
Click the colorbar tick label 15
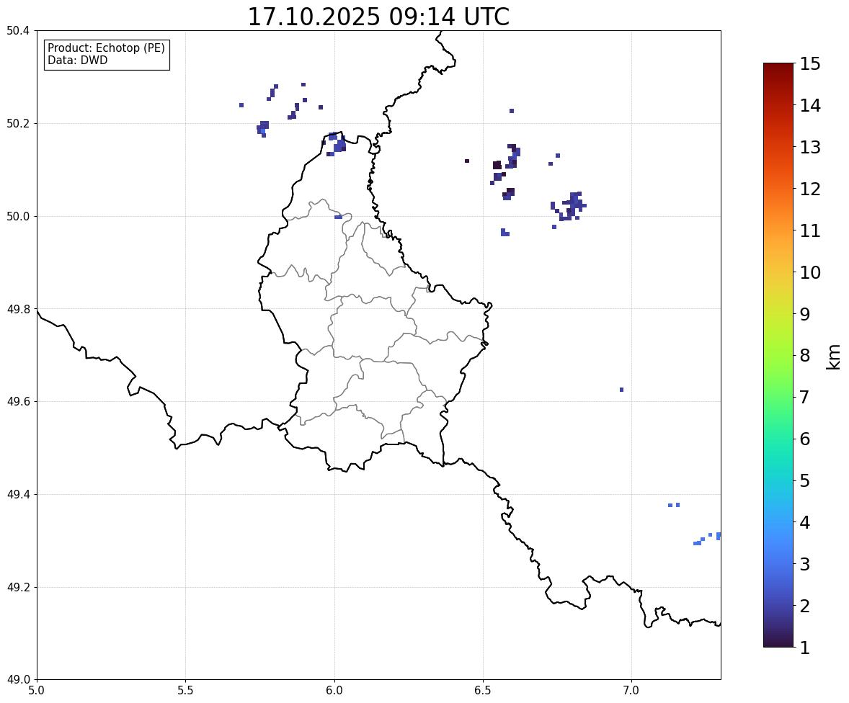[x=810, y=64]
